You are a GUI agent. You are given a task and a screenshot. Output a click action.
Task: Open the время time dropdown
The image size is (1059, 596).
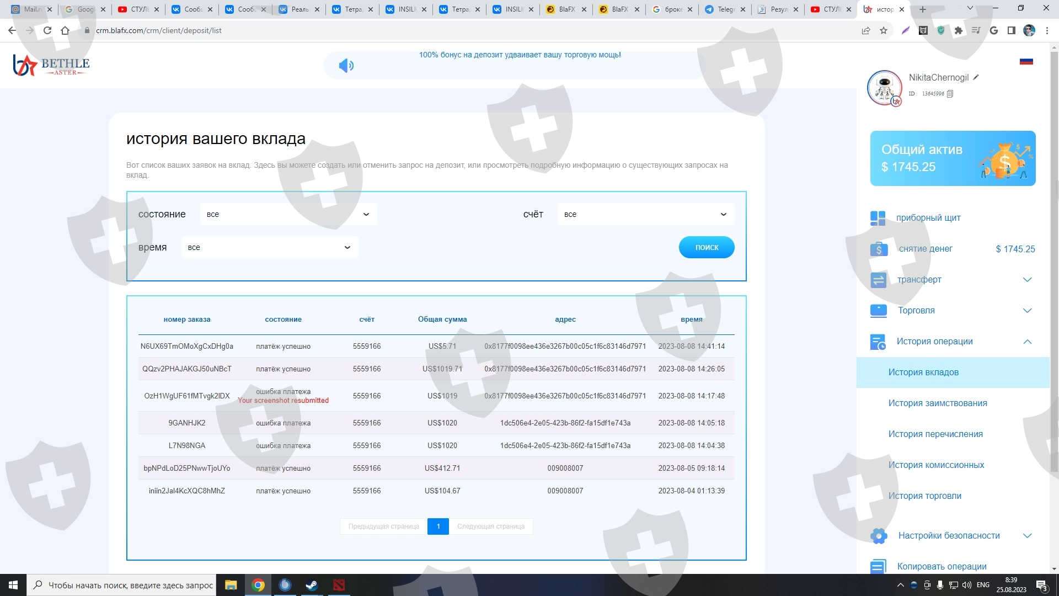point(270,247)
